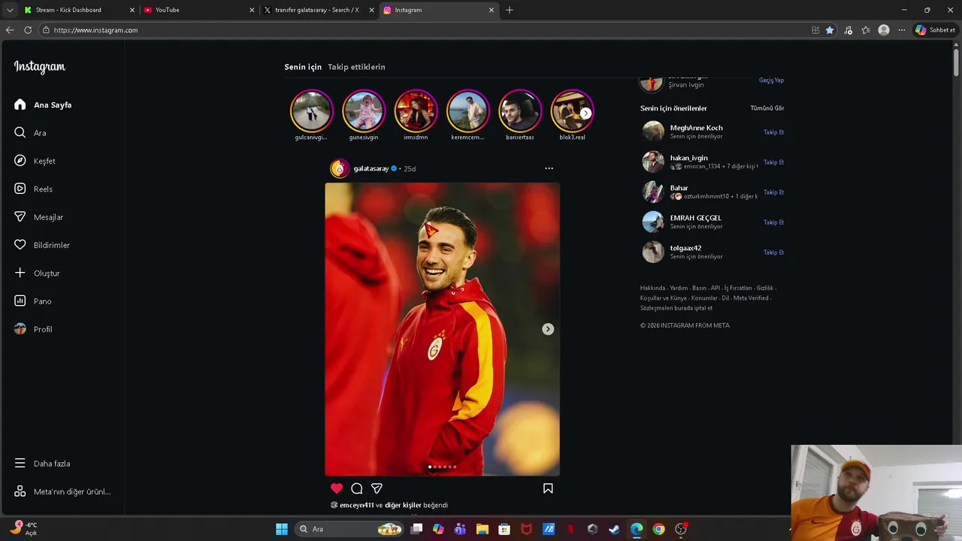The image size is (962, 541).
Task: Follow tolgaax42 with Takip Et
Action: click(x=773, y=252)
